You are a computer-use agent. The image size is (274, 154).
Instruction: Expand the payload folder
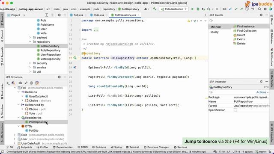coord(30,37)
